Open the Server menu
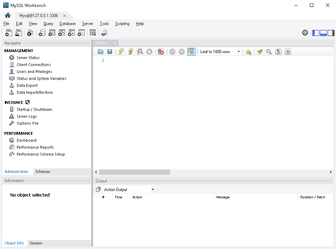Viewport: 336px width, 249px height. click(x=87, y=24)
